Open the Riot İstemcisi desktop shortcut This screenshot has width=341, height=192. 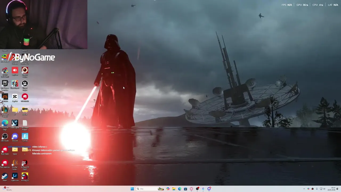5,164
